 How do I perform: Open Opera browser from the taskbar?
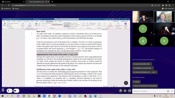54,96
